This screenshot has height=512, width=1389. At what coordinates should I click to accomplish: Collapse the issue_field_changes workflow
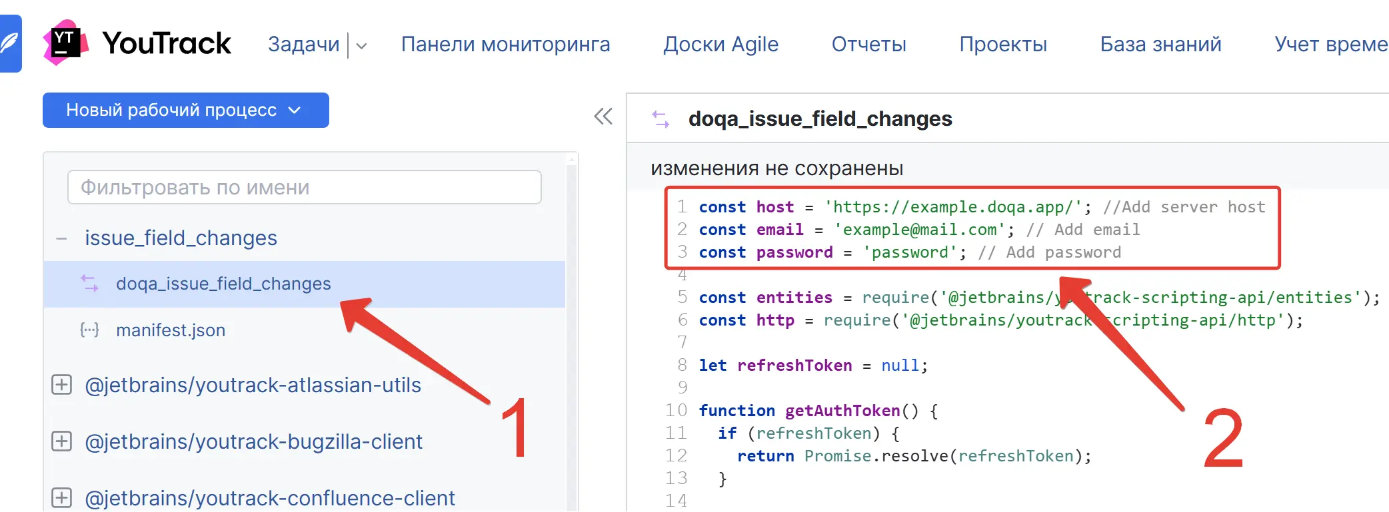61,238
